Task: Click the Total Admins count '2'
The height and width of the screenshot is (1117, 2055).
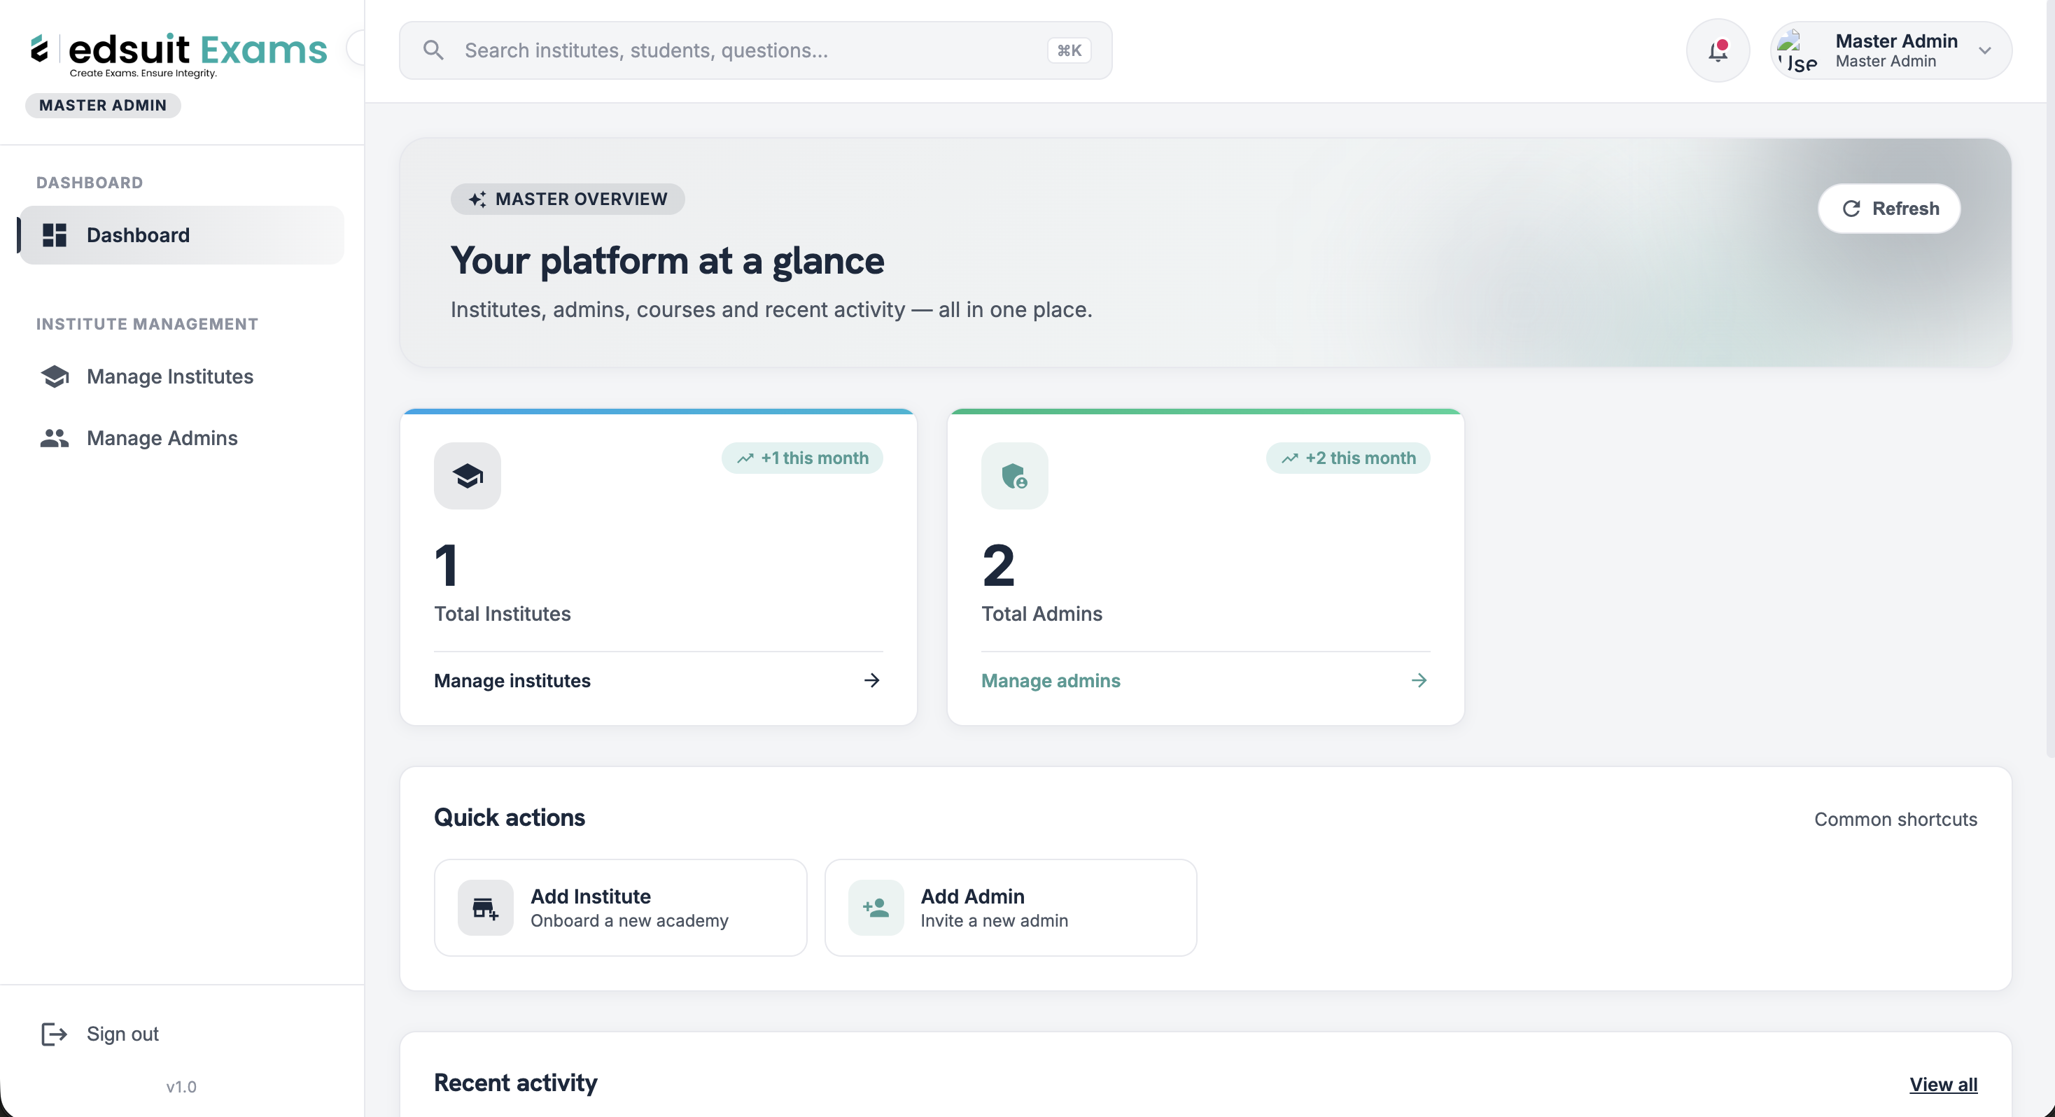Action: (x=998, y=565)
